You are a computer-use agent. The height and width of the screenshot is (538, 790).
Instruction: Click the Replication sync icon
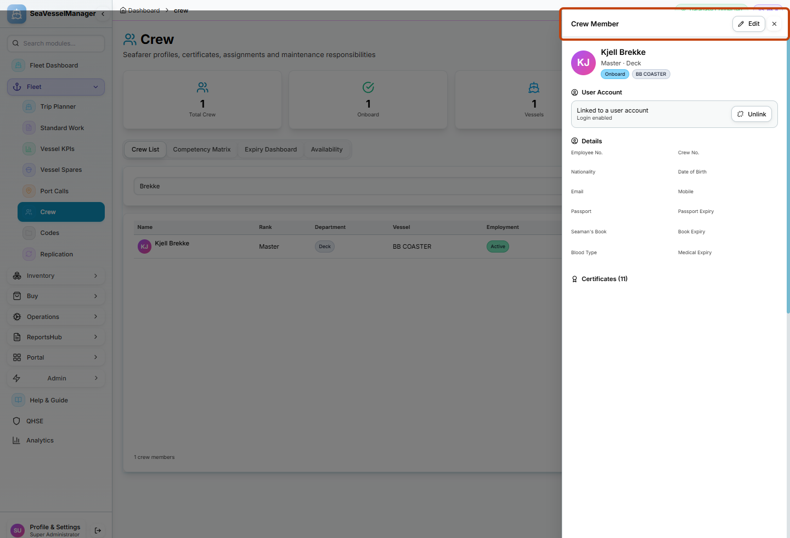pos(29,254)
